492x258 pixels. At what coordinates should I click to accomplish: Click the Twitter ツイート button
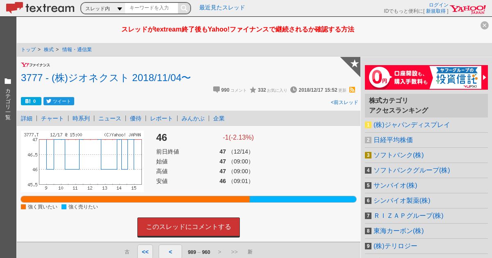click(x=59, y=101)
